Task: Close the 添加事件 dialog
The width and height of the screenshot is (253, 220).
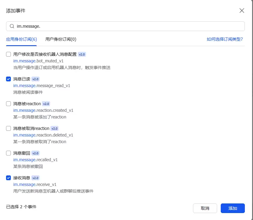Action: pos(242,11)
